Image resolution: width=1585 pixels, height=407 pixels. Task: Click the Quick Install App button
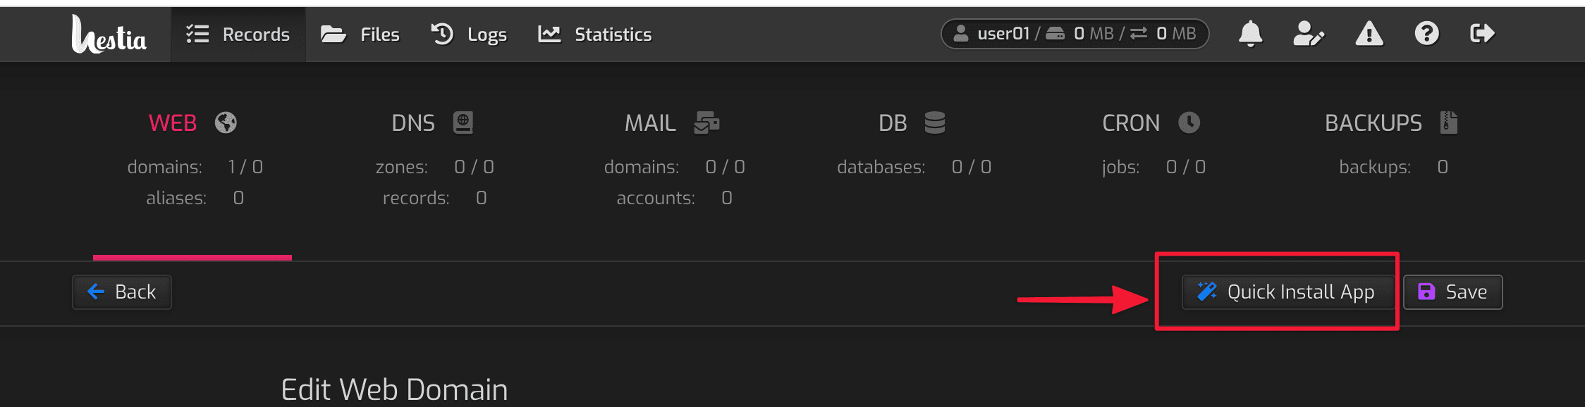click(x=1286, y=292)
